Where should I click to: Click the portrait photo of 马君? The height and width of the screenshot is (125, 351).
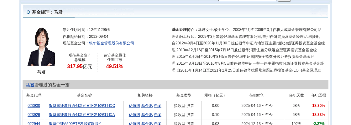41,47
